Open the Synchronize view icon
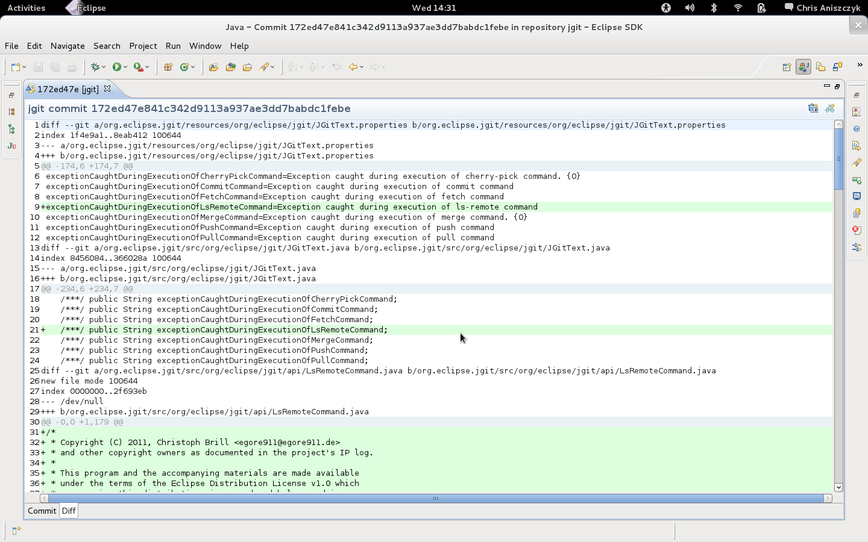This screenshot has width=868, height=542. pyautogui.click(x=857, y=247)
